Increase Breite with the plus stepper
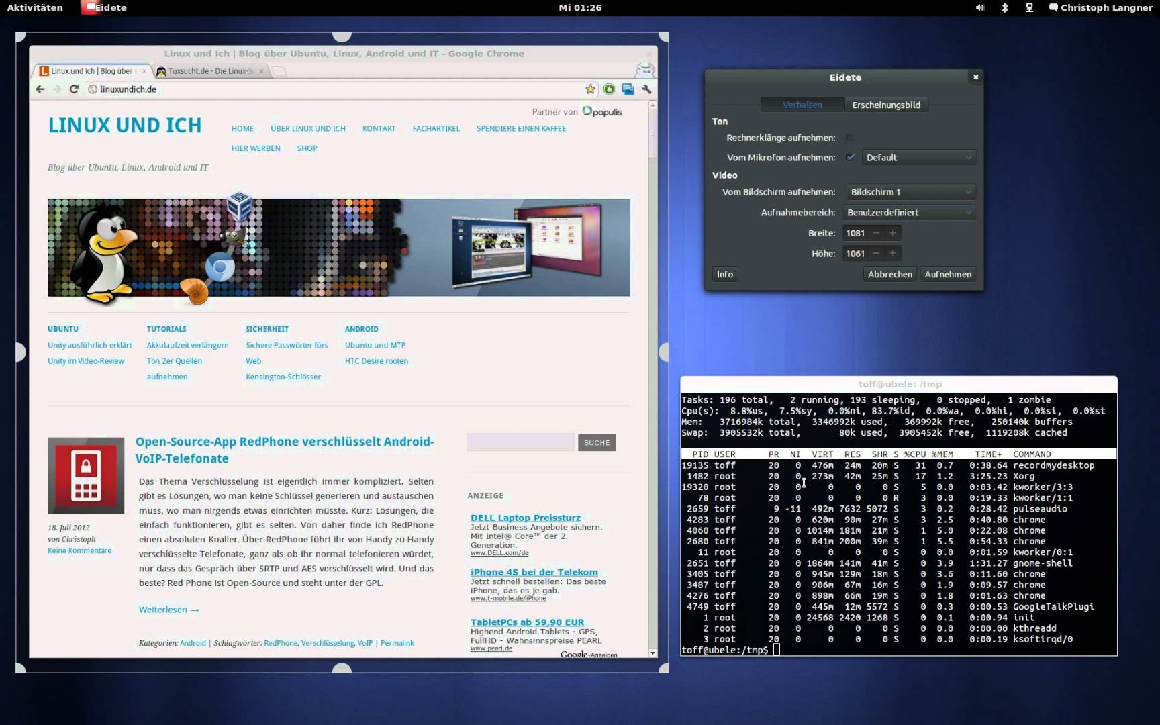The image size is (1160, 725). [893, 233]
